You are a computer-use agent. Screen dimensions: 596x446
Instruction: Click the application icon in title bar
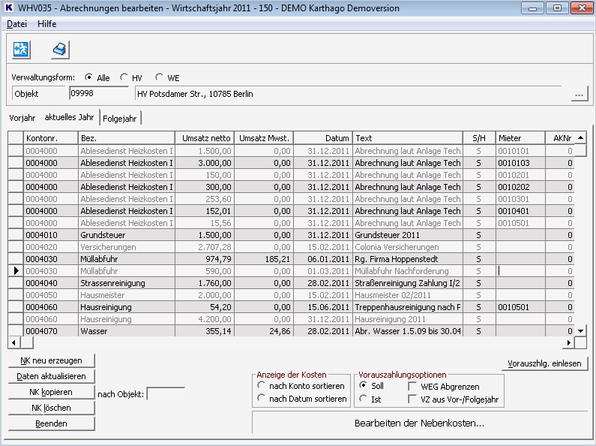9,8
